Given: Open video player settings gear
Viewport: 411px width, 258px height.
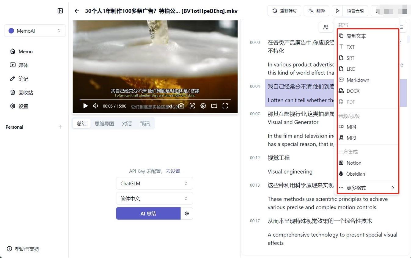Looking at the screenshot, I should click(203, 106).
